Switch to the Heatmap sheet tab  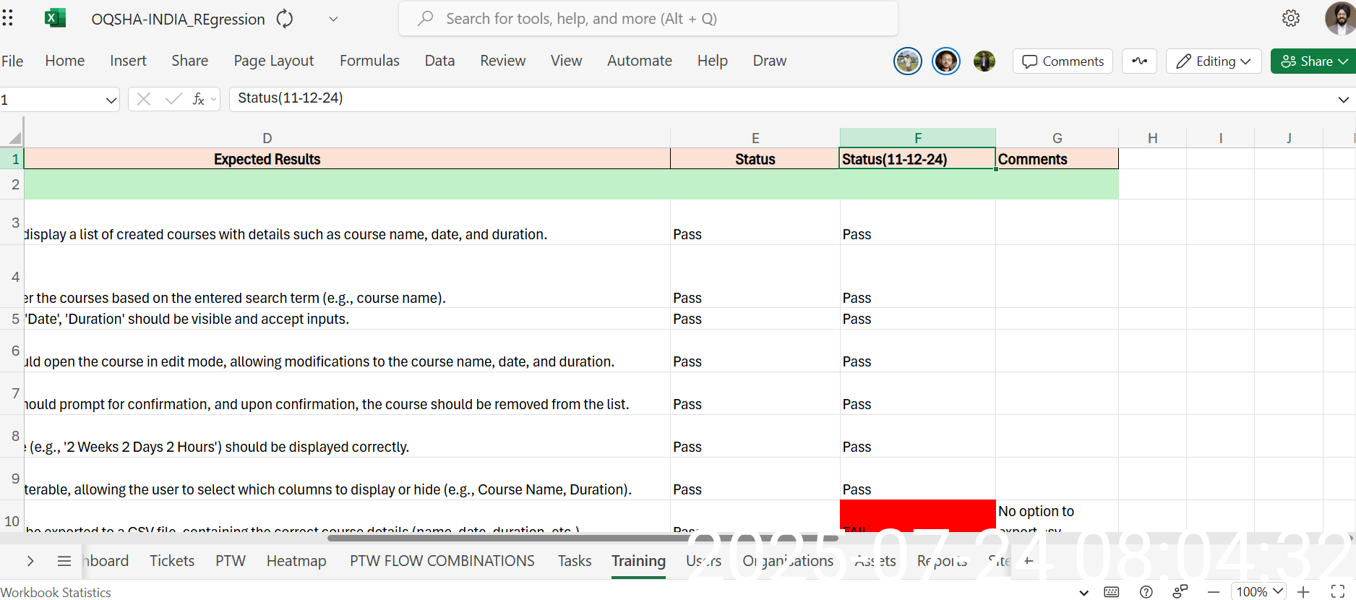(x=296, y=561)
